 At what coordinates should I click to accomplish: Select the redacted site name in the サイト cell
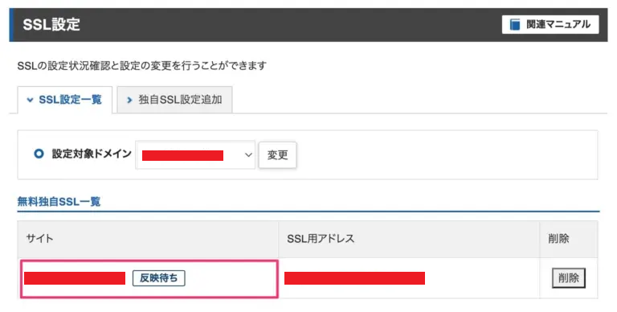click(75, 278)
